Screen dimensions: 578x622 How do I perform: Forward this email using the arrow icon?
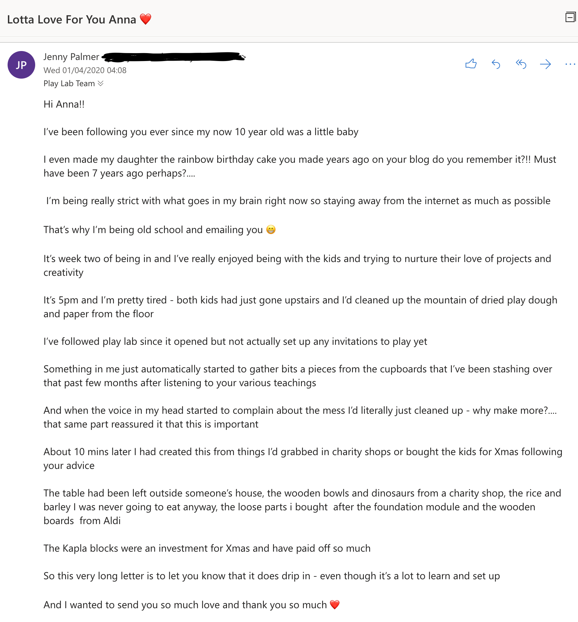pos(546,64)
